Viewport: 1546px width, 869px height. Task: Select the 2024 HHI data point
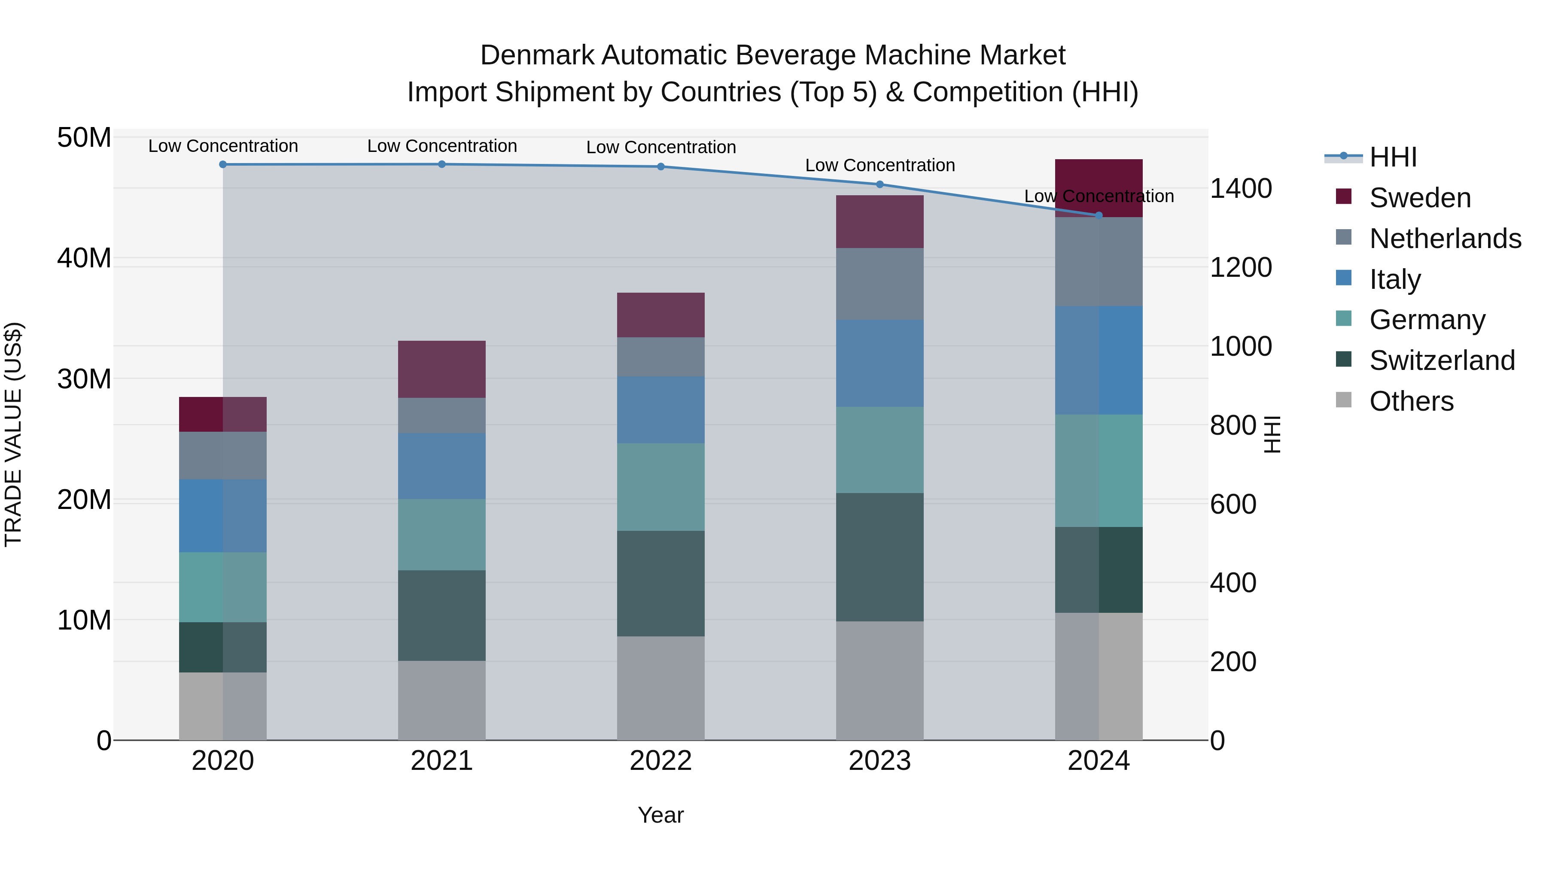[x=1099, y=215]
